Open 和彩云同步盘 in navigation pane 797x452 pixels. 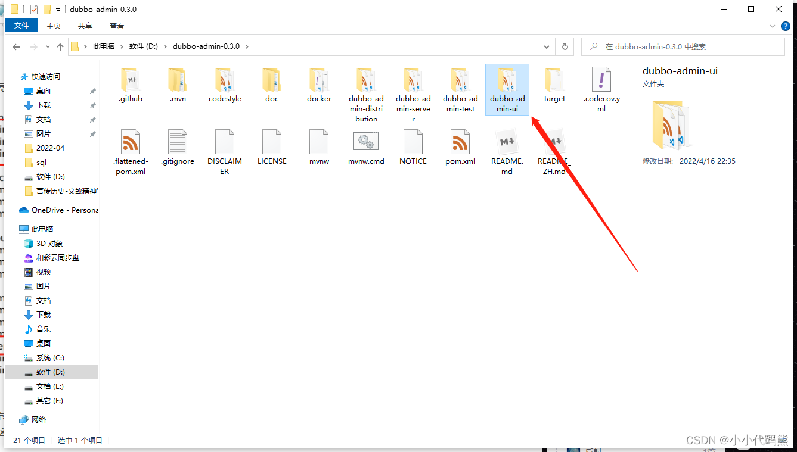click(57, 257)
